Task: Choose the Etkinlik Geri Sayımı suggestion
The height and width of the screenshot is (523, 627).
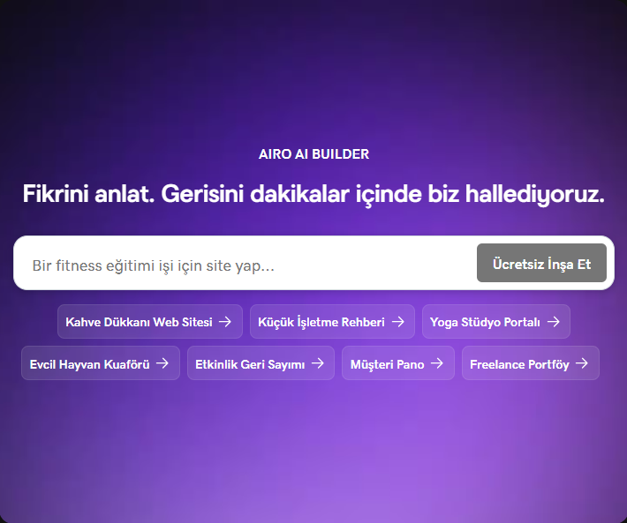Action: point(261,363)
